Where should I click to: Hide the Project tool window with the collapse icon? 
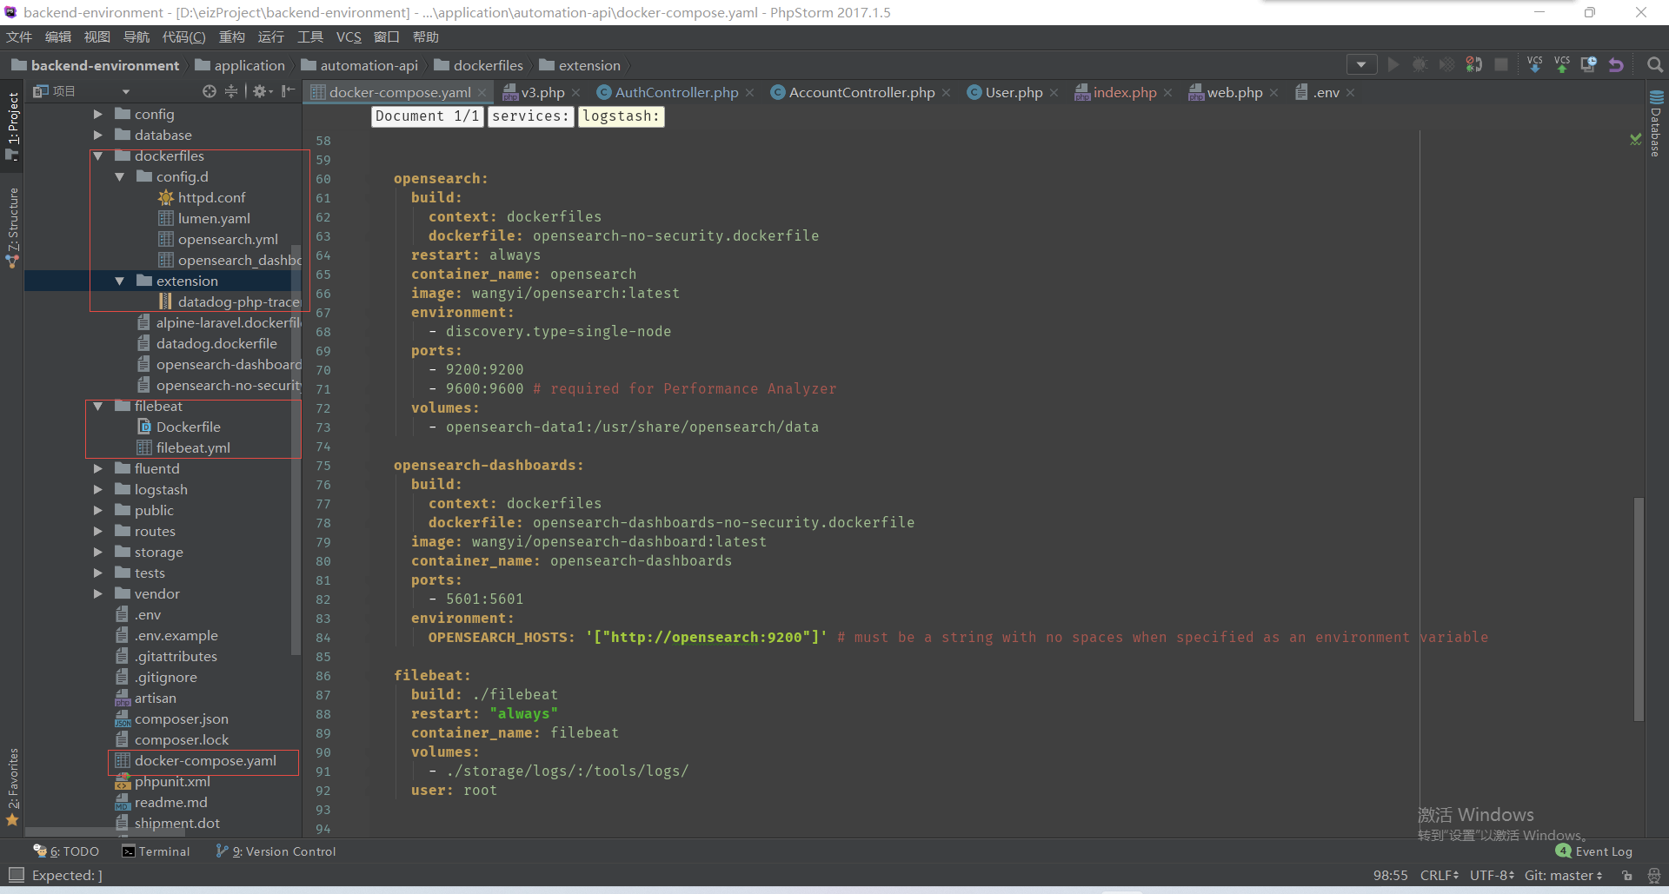[288, 90]
